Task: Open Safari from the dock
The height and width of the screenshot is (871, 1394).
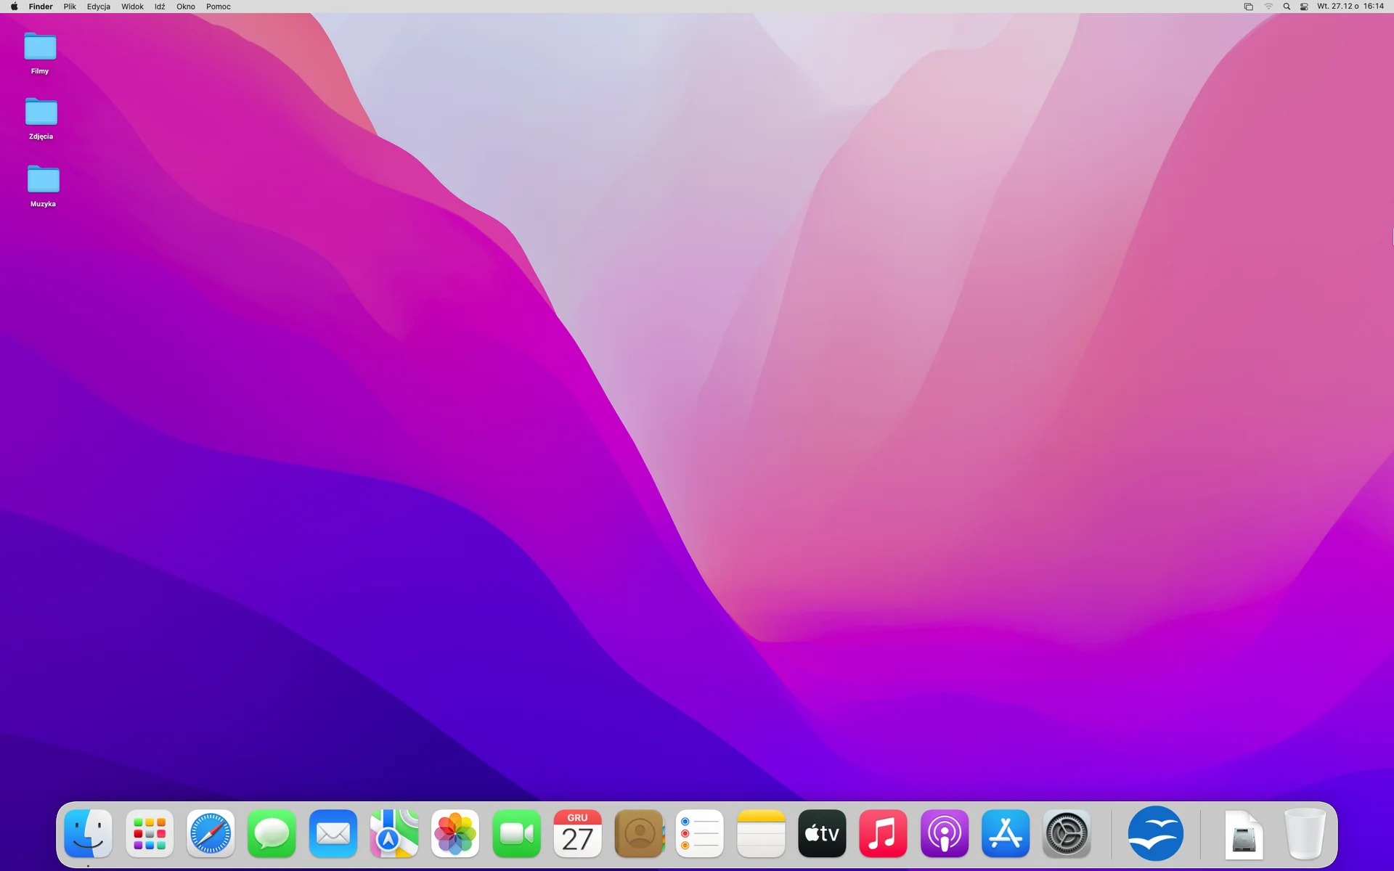Action: (x=211, y=833)
